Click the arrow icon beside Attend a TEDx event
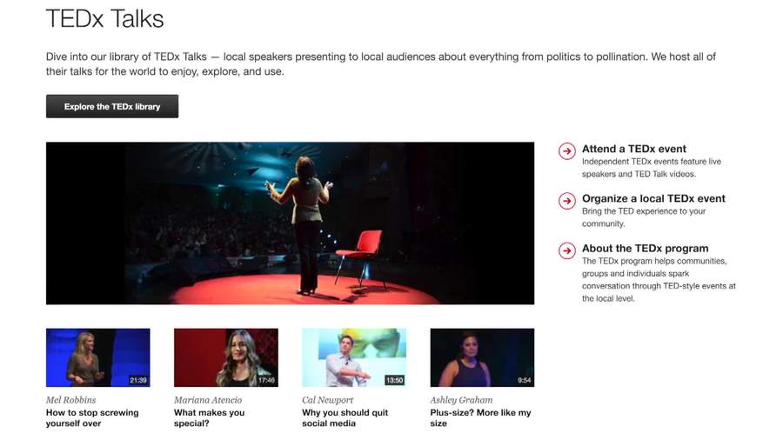Image resolution: width=783 pixels, height=440 pixels. click(x=566, y=151)
